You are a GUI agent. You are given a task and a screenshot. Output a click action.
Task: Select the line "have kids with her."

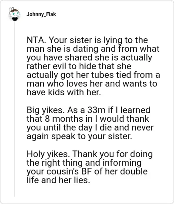click(64, 93)
